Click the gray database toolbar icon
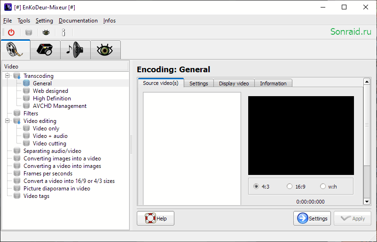377x242 pixels. click(29, 32)
